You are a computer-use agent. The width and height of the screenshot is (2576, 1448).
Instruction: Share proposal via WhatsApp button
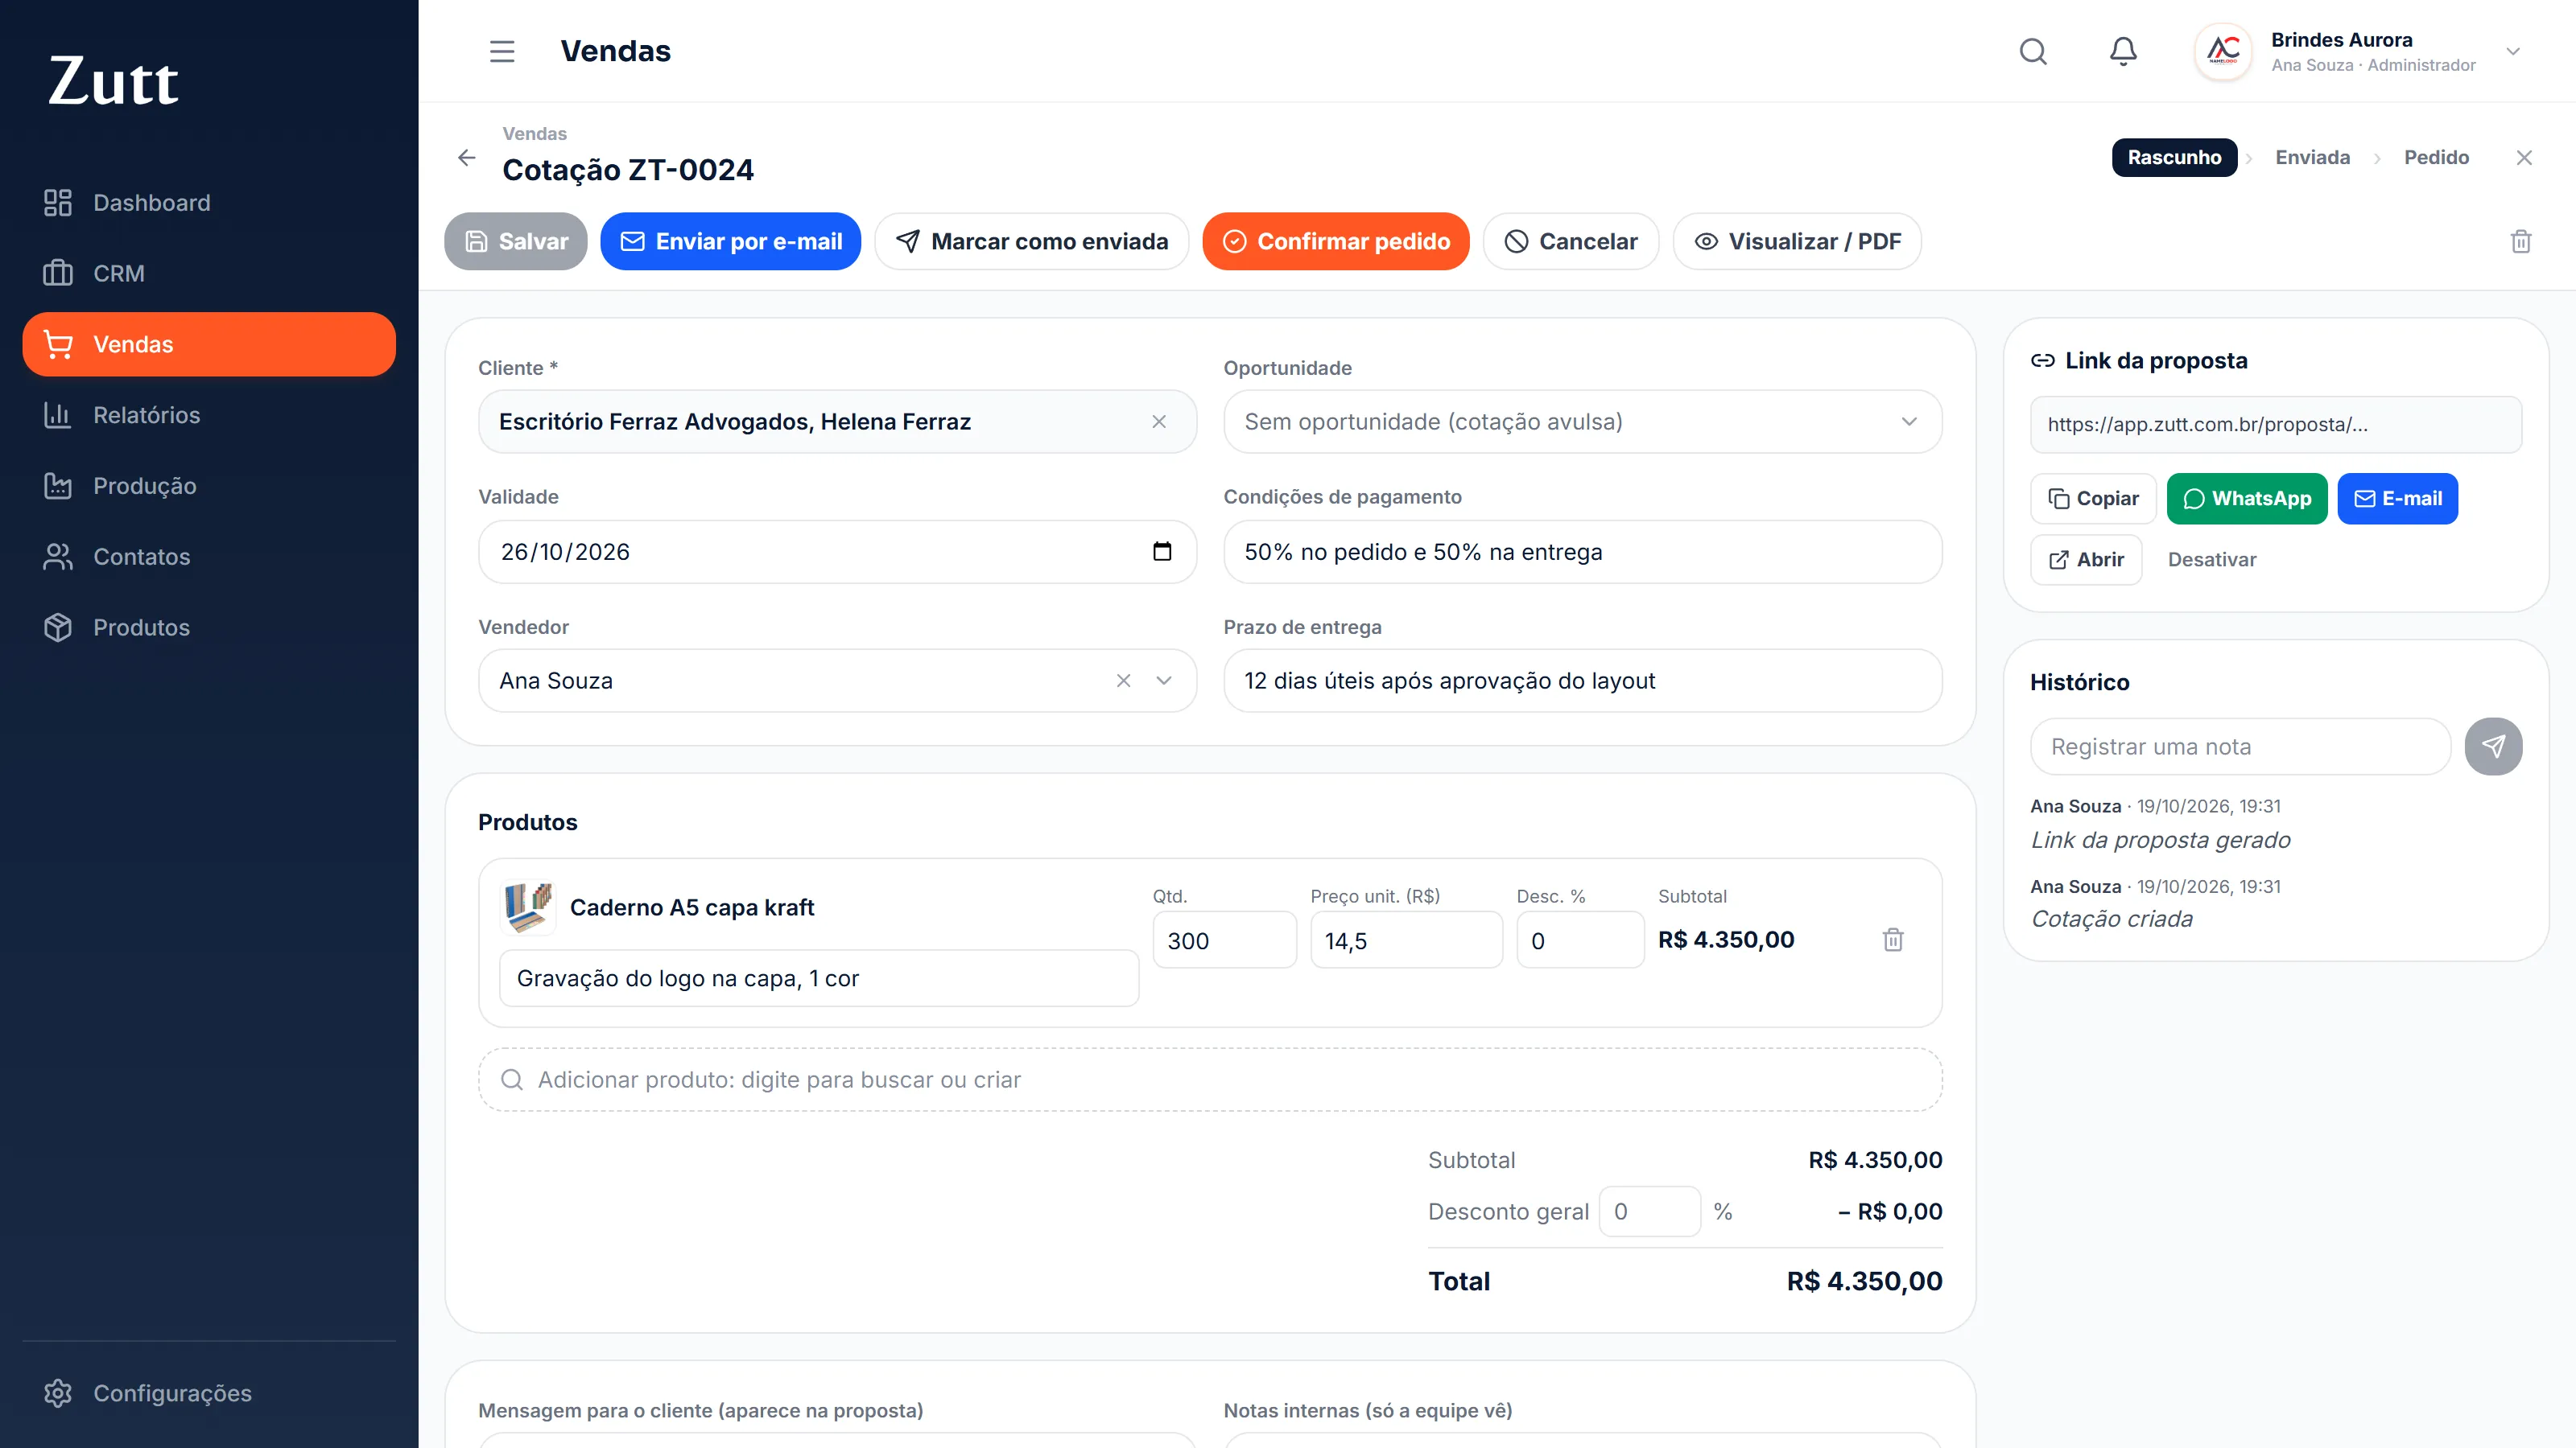(2246, 499)
